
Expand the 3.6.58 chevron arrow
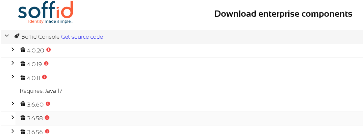point(13,117)
